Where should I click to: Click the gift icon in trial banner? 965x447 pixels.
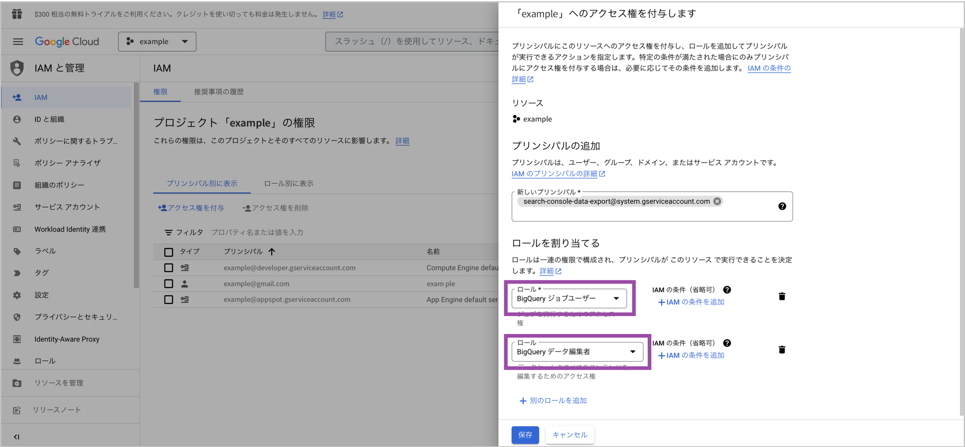coord(17,14)
